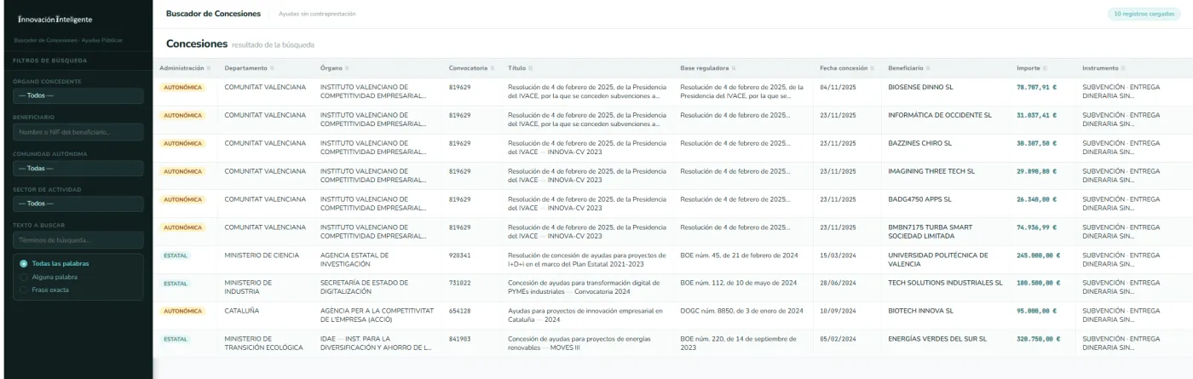Sort by Convocatoria column header icon

493,68
